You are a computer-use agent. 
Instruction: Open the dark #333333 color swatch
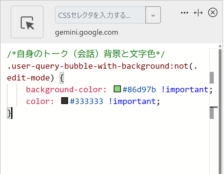[x=65, y=101]
